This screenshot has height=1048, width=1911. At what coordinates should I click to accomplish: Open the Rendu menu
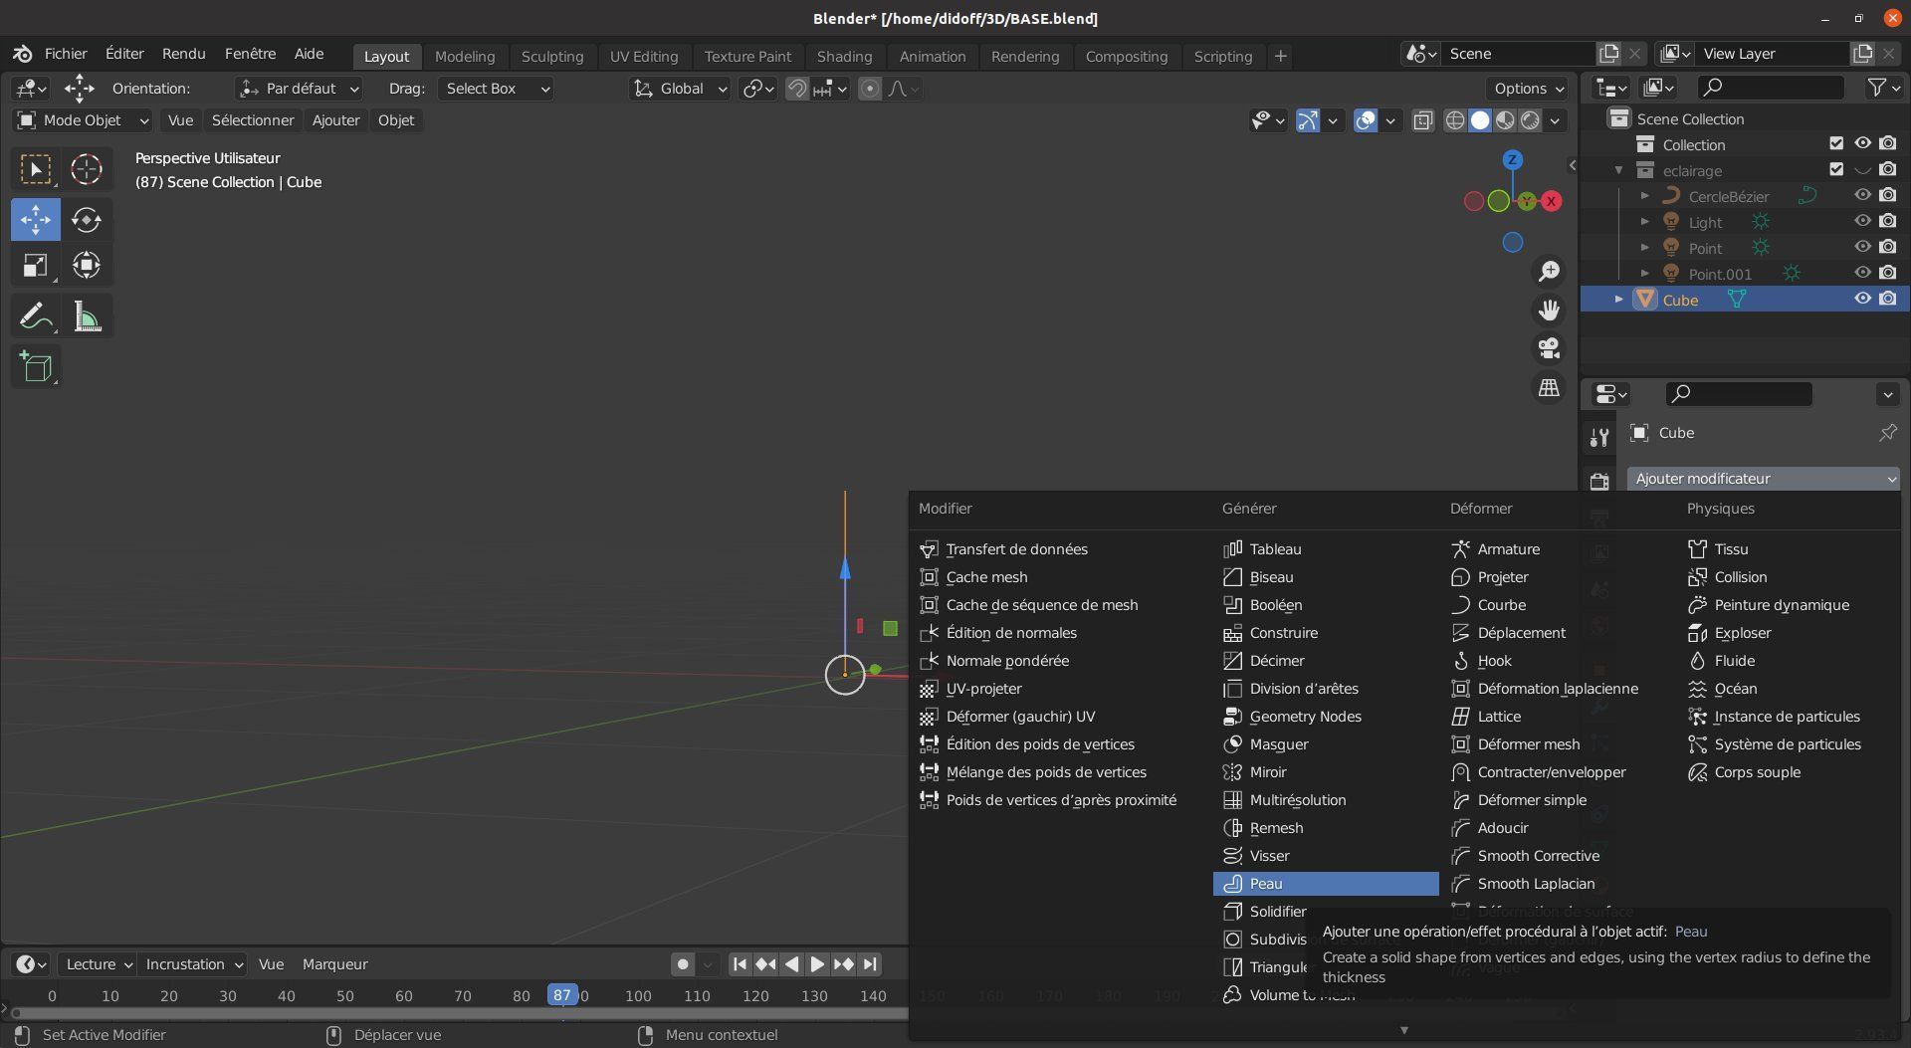point(183,54)
